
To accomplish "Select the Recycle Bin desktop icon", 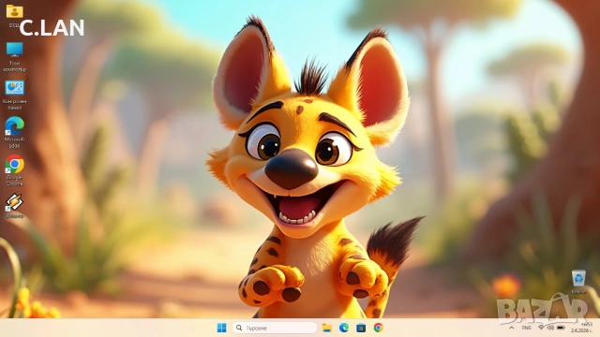I will 578,281.
